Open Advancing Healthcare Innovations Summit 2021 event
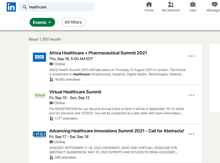 [x=117, y=131]
